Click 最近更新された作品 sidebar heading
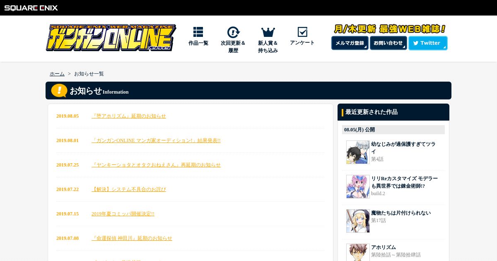The image size is (497, 261). coord(372,112)
